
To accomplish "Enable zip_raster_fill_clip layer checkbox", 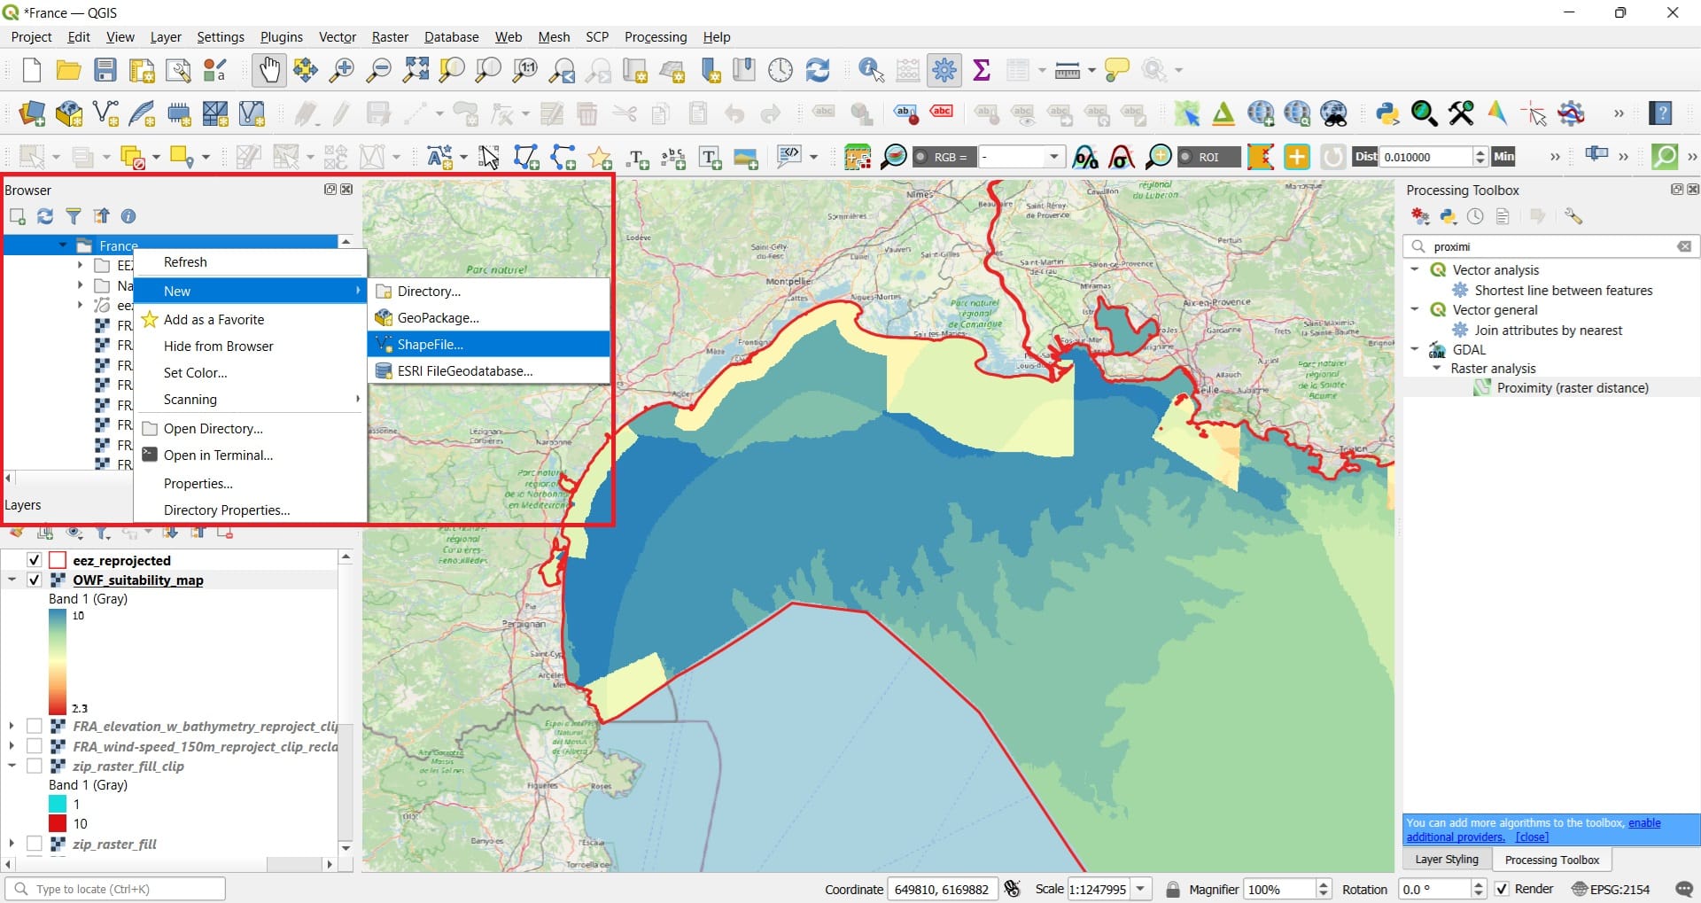I will tap(34, 766).
